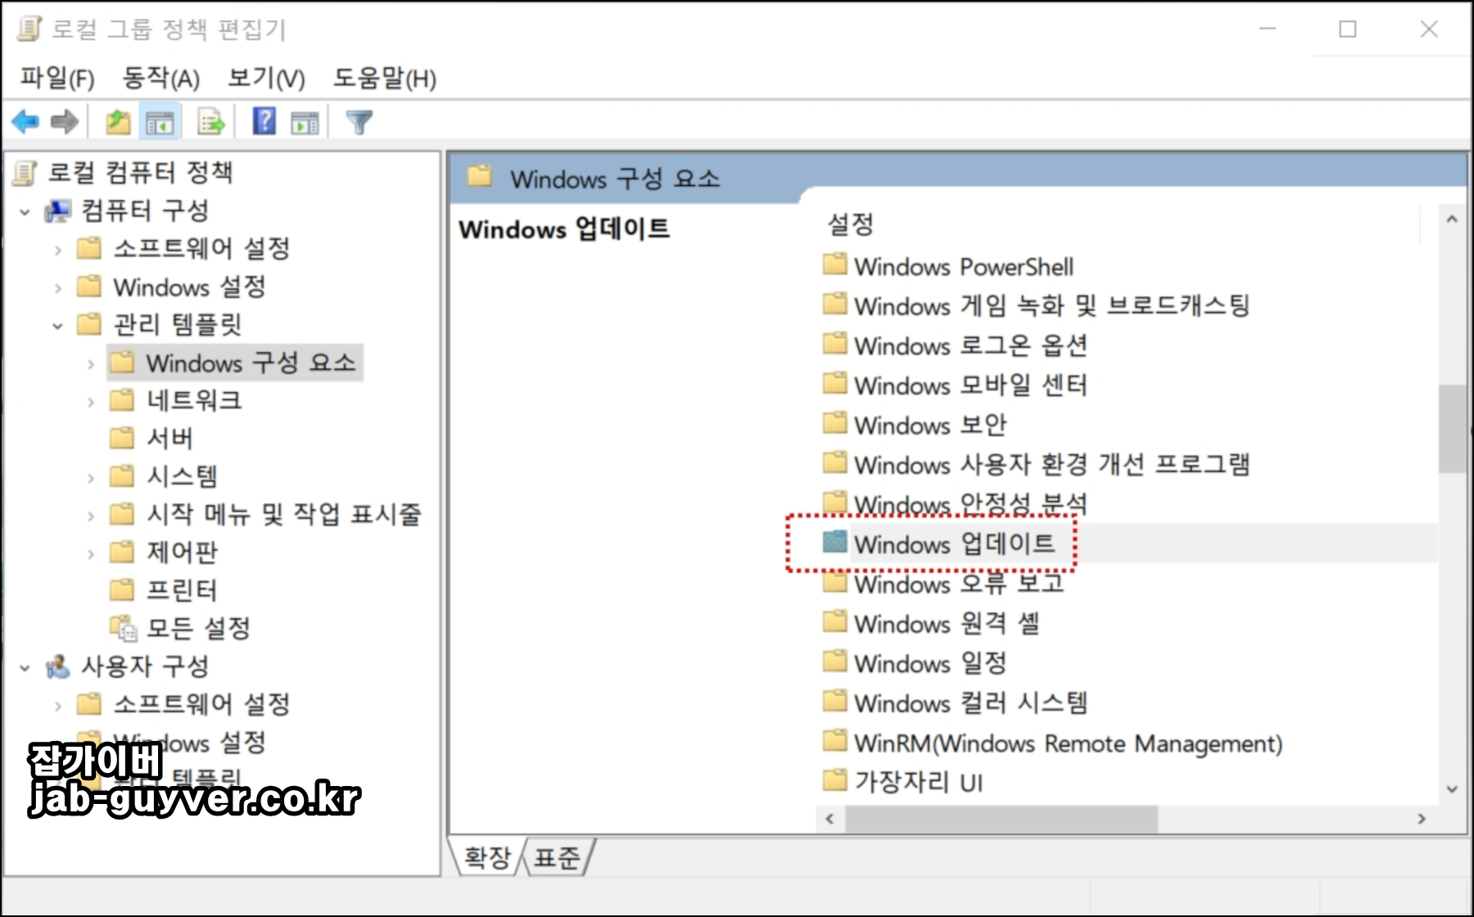Click the 프린터 folder icon in tree
The width and height of the screenshot is (1474, 917).
[x=122, y=590]
